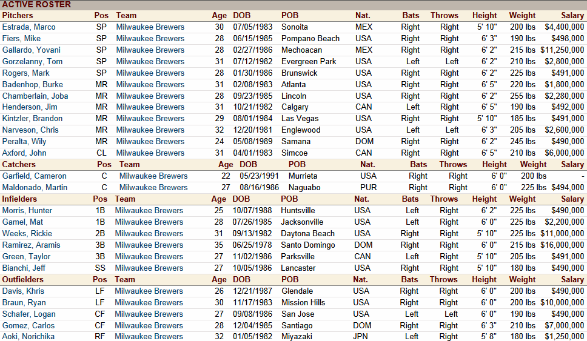Open player Kintzler, Brandon
The height and width of the screenshot is (341, 587).
(x=33, y=119)
